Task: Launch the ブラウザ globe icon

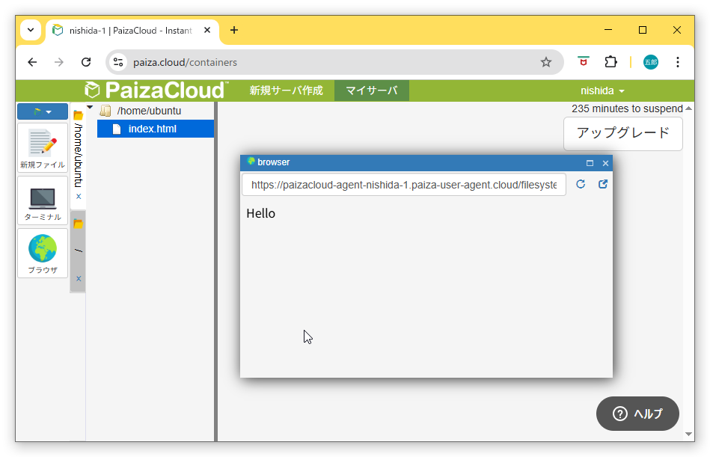Action: point(43,254)
